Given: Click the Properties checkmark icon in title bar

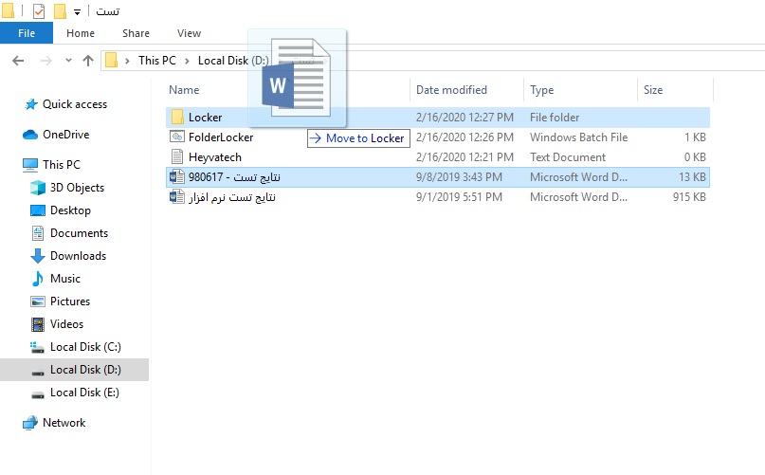Looking at the screenshot, I should (39, 10).
